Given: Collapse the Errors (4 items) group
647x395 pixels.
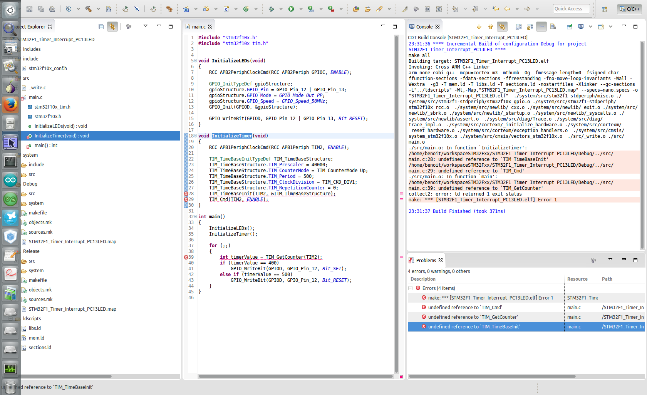Looking at the screenshot, I should click(411, 288).
